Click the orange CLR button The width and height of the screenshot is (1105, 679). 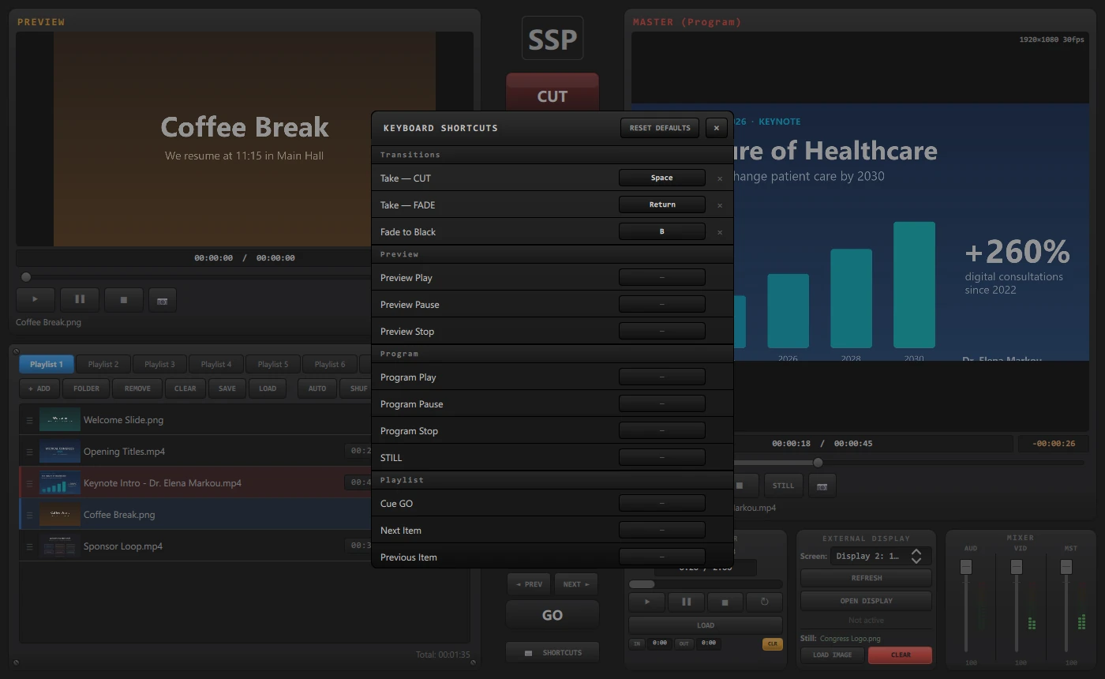(772, 643)
